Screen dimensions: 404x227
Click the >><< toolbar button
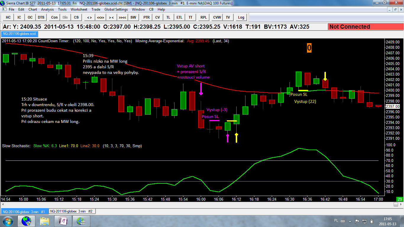click(122, 17)
